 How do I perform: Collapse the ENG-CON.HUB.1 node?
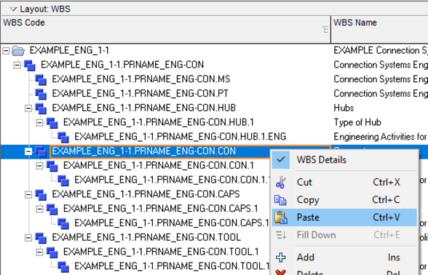point(39,123)
